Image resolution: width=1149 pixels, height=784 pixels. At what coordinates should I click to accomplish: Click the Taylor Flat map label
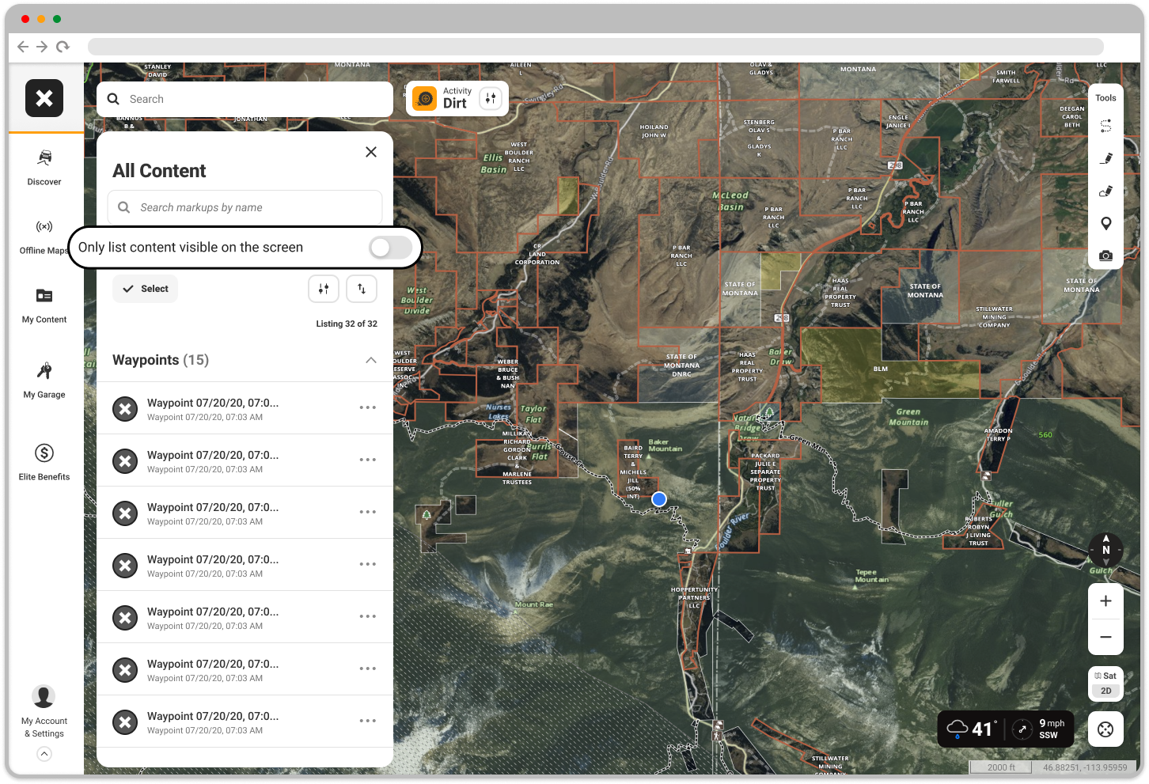[533, 414]
